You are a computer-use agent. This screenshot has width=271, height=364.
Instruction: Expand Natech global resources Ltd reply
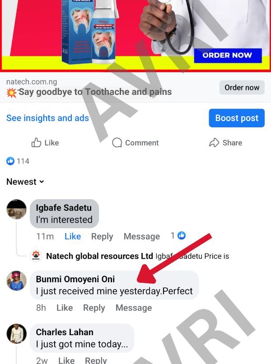[x=137, y=256]
